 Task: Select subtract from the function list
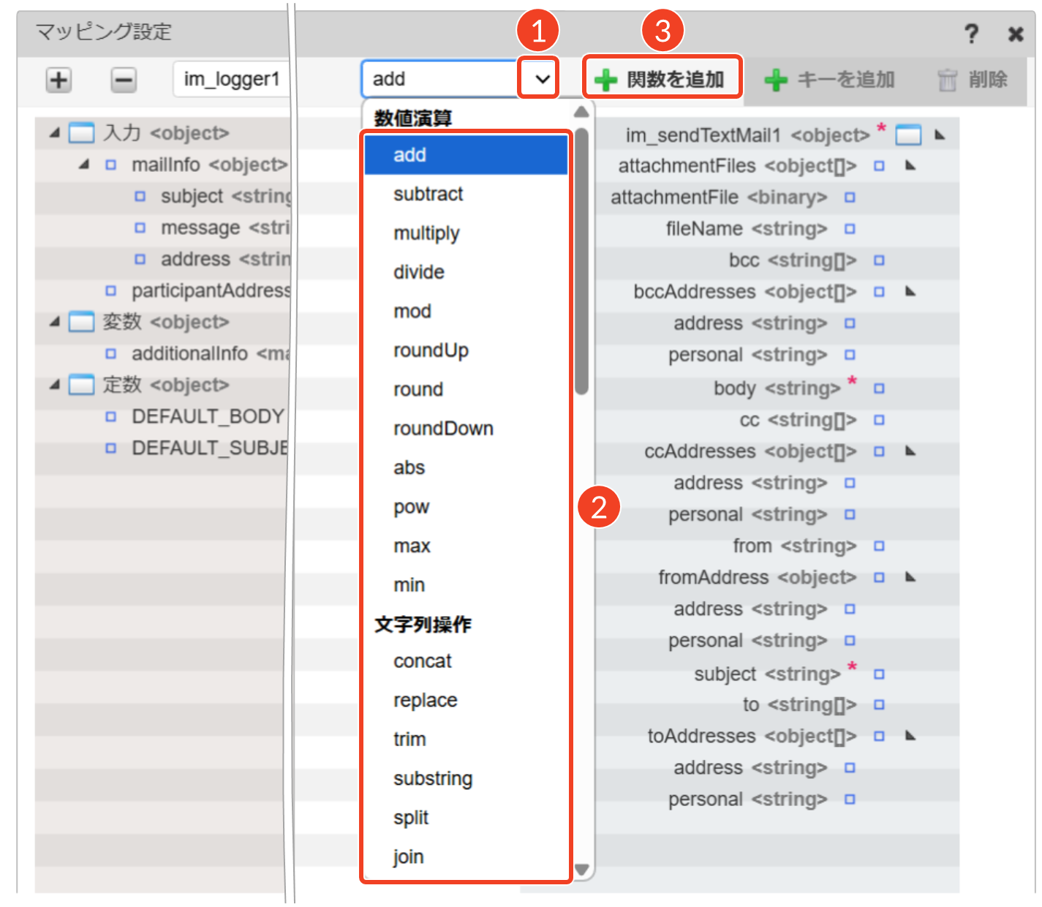[428, 195]
